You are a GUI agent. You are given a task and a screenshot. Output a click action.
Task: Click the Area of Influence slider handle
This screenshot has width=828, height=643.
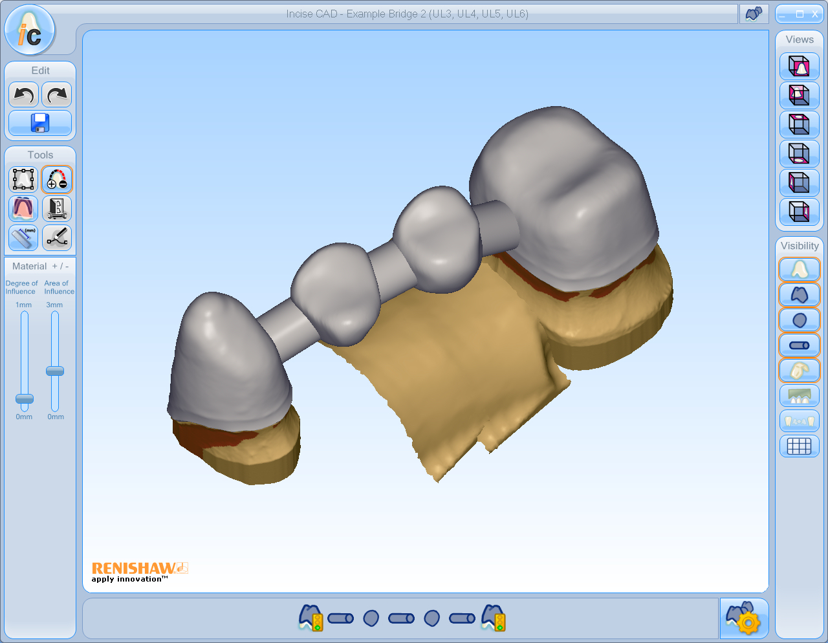(x=55, y=371)
